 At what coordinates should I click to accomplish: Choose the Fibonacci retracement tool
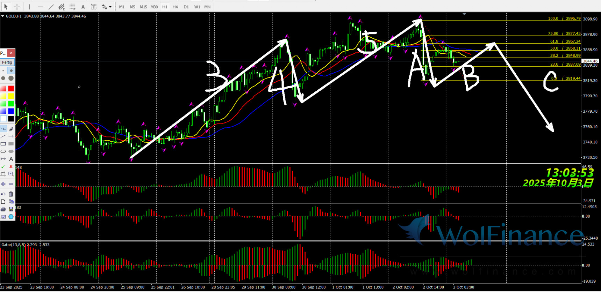tap(72, 7)
